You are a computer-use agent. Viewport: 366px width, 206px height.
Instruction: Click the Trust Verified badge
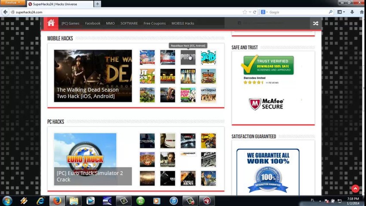coord(267,65)
